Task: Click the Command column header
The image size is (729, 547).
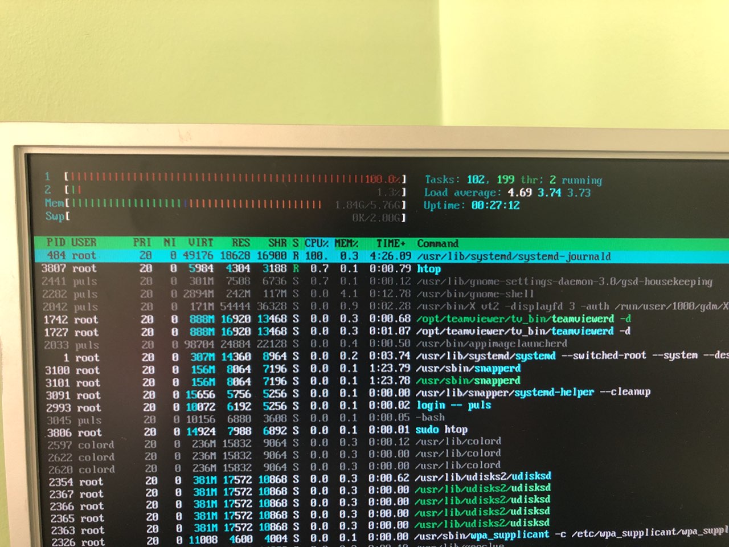Action: pyautogui.click(x=437, y=243)
